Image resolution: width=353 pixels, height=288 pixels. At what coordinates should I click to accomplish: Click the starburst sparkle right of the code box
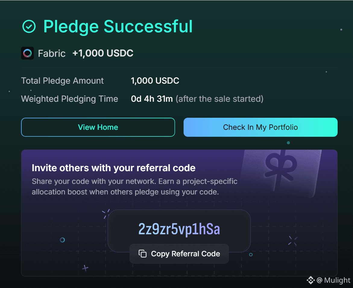[292, 241]
